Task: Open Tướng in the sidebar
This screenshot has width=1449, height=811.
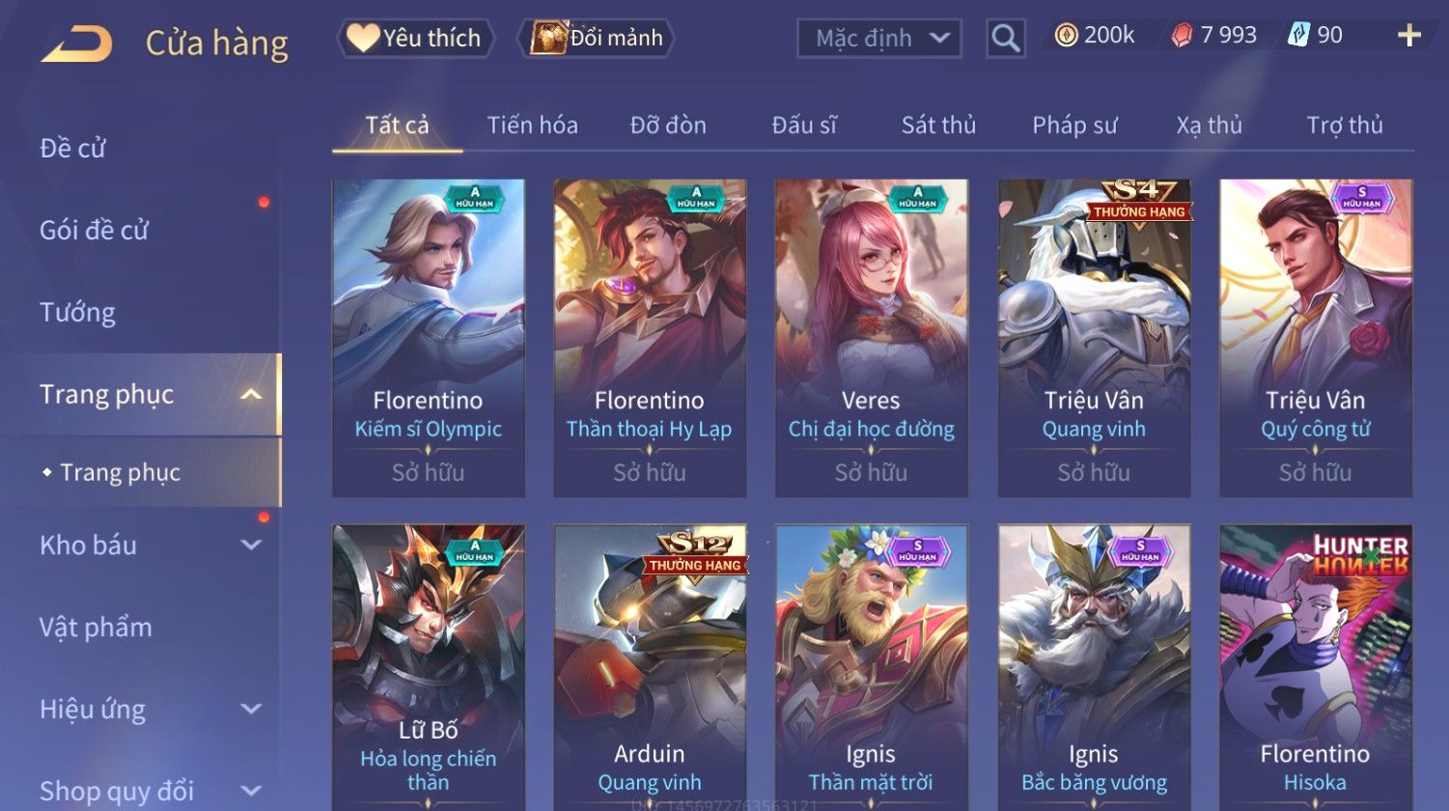Action: 77,312
